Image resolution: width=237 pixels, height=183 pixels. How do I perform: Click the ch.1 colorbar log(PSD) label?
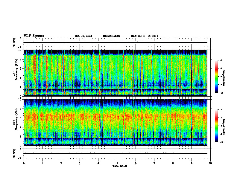pos(224,78)
